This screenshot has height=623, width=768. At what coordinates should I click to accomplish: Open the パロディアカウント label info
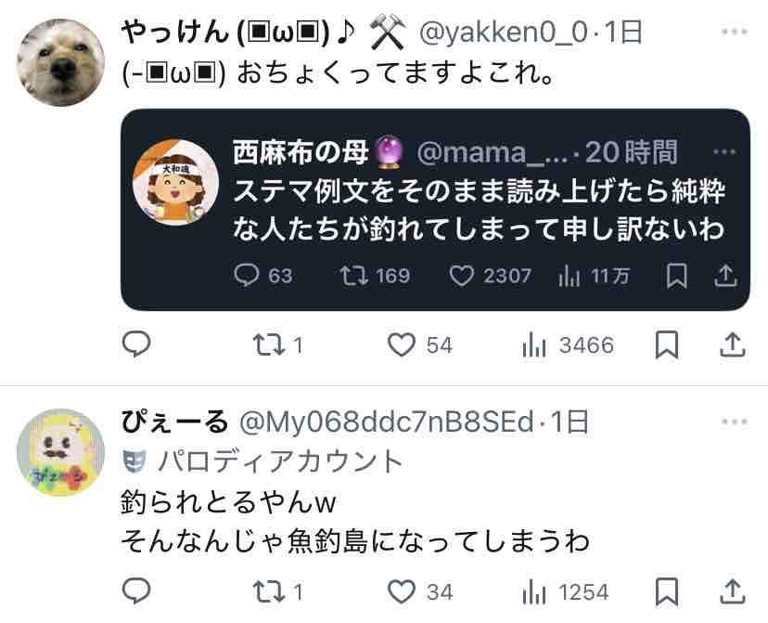coord(262,461)
